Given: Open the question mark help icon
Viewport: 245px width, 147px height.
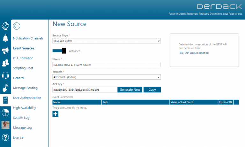Looking at the screenshot, I should [x=5, y=137].
